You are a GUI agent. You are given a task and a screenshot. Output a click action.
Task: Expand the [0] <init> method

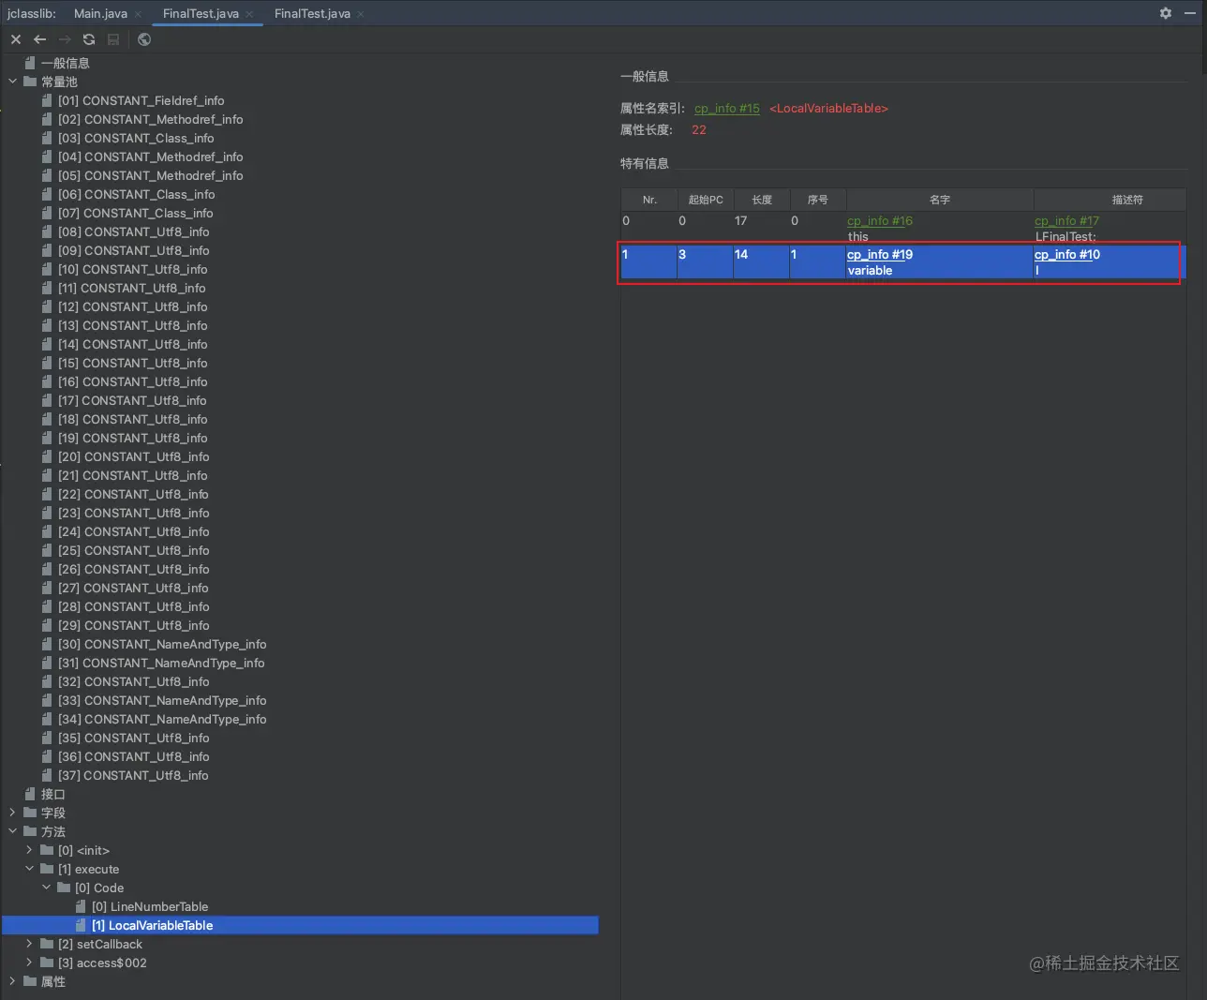click(30, 850)
